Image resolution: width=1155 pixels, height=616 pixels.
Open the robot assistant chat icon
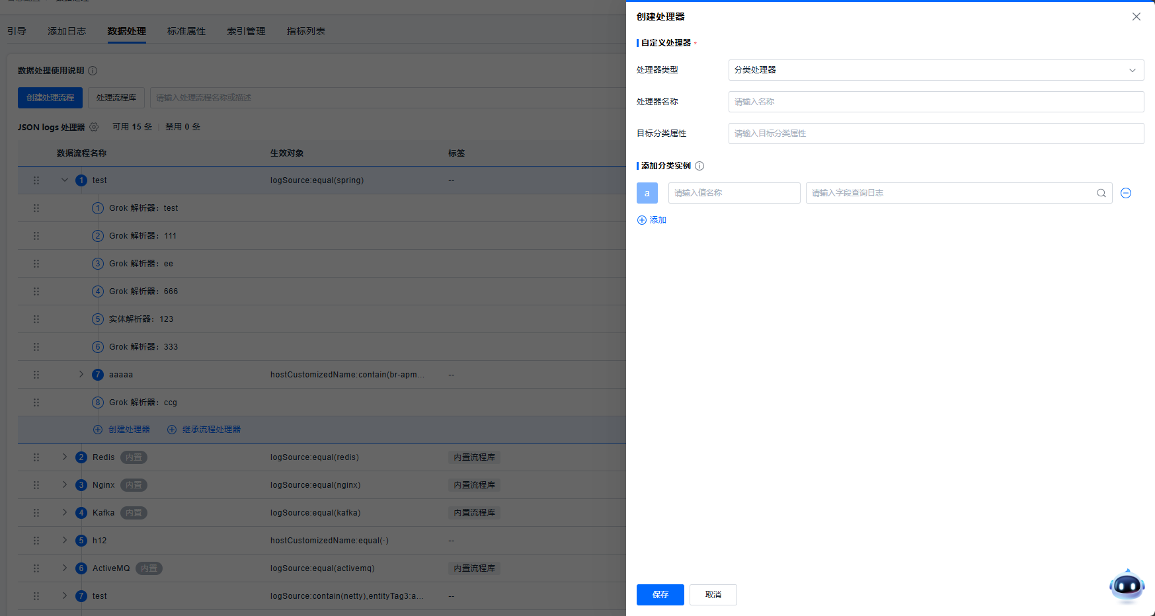click(1127, 586)
